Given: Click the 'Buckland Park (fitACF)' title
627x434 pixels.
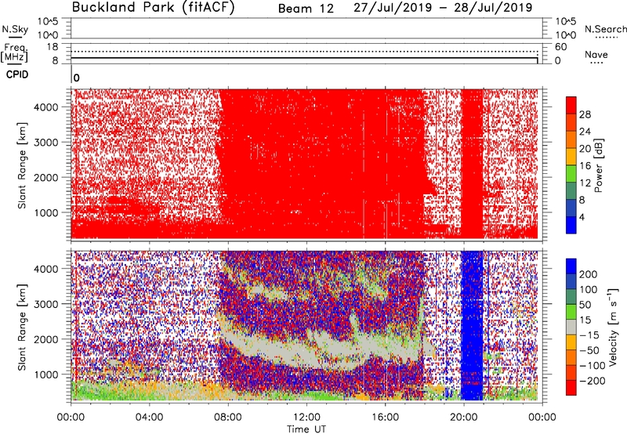Looking at the screenshot, I should coord(153,8).
